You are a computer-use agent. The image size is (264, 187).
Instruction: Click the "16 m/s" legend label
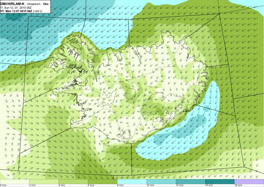coord(238,185)
